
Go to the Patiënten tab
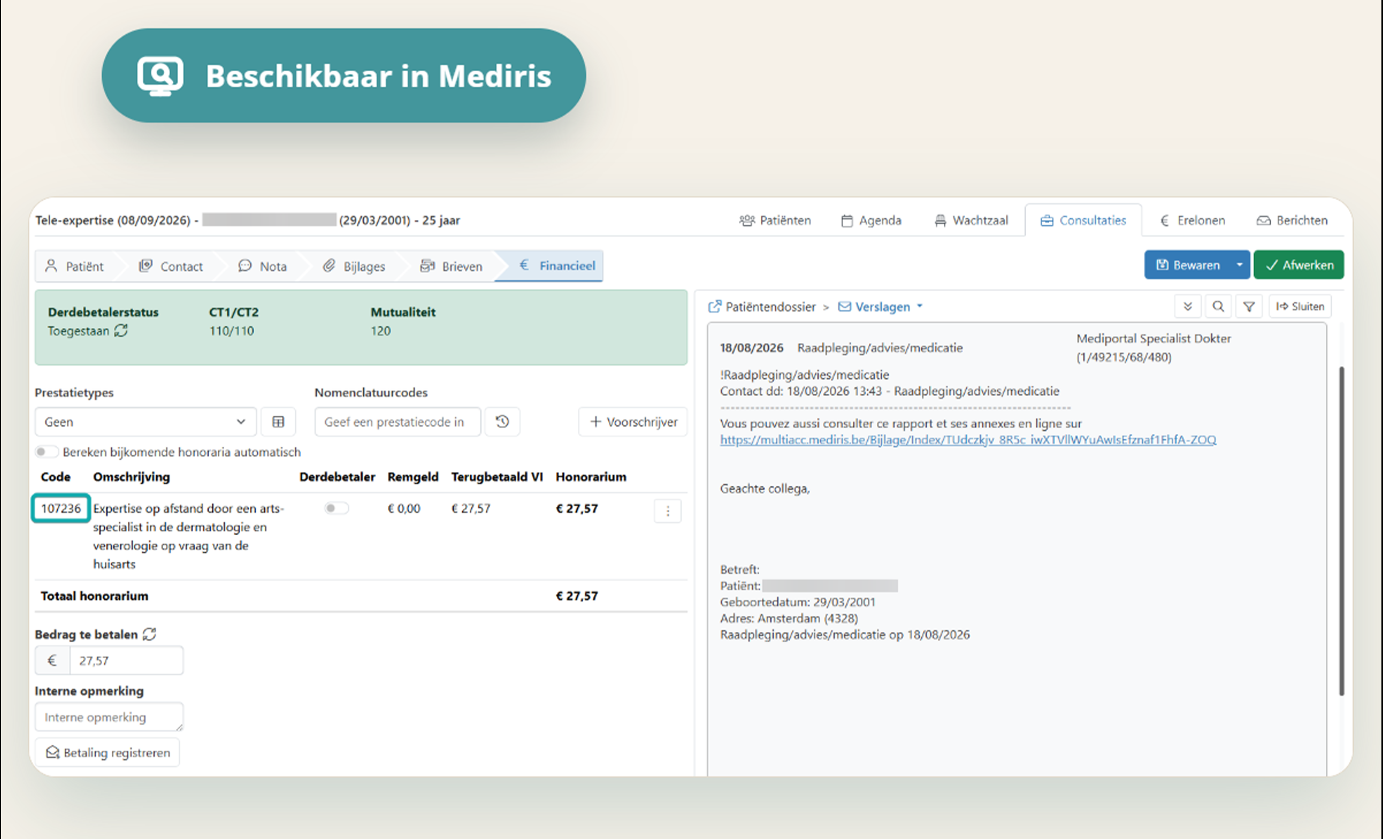[775, 220]
